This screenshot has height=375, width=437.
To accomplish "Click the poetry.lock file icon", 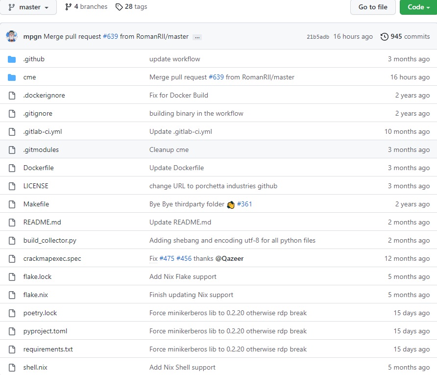I will pyautogui.click(x=12, y=313).
